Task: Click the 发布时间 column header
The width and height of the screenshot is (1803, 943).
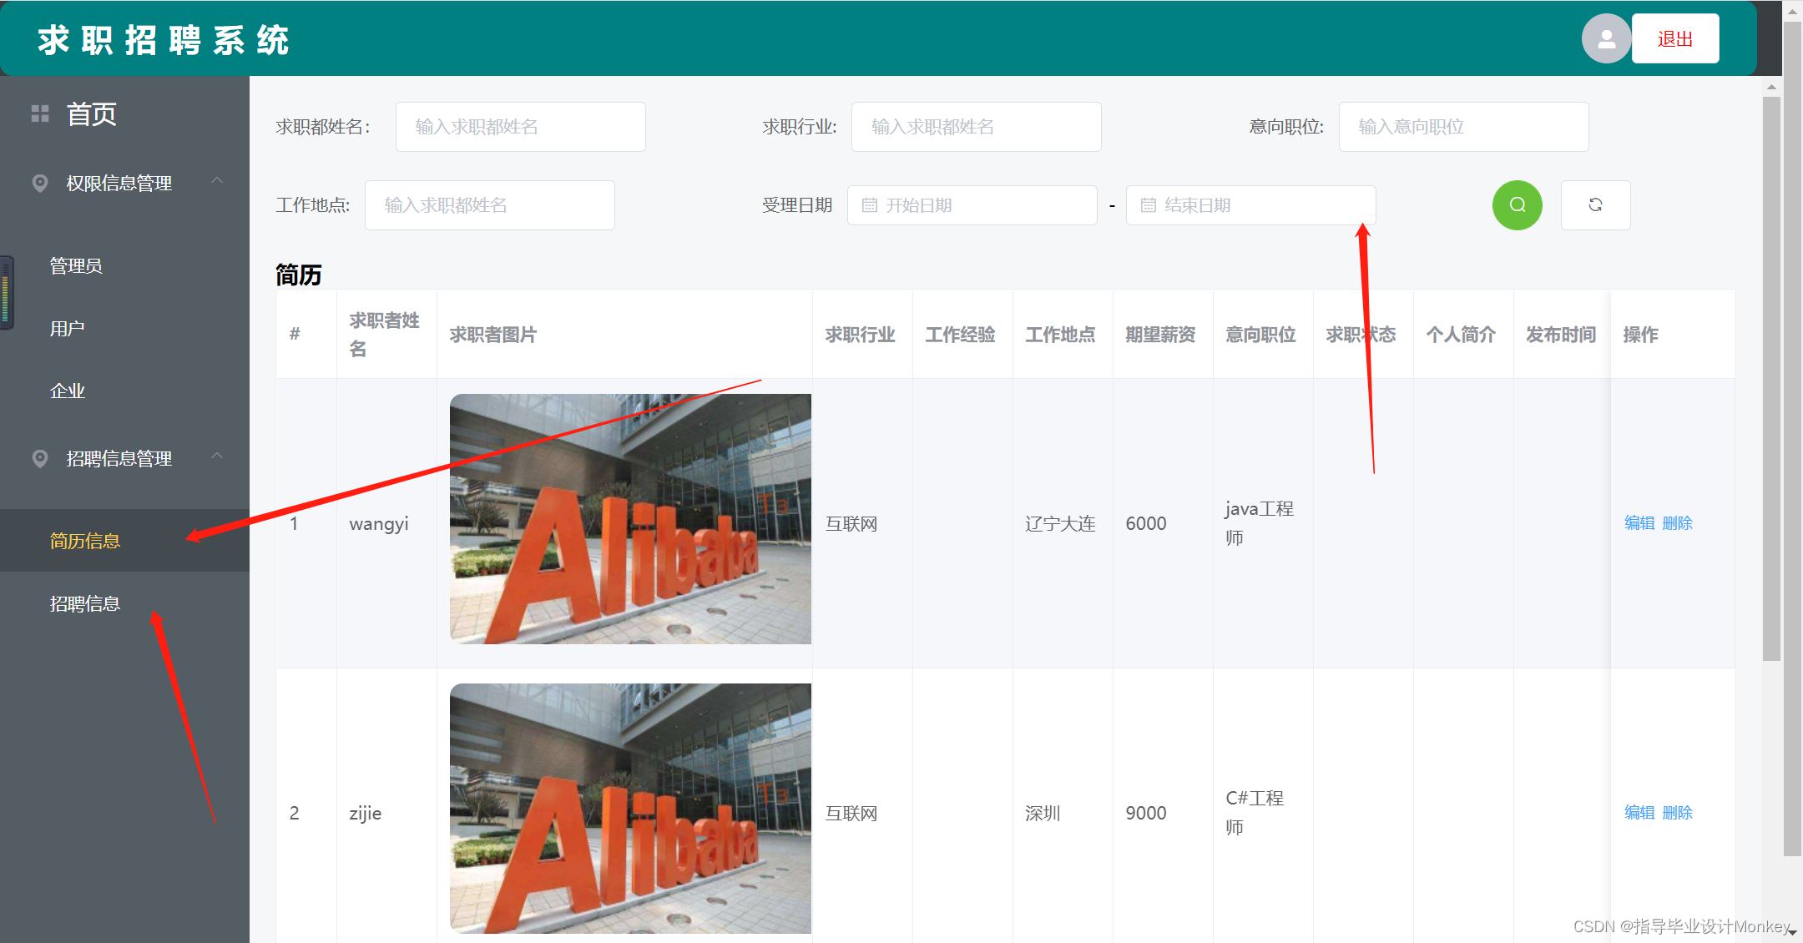Action: tap(1561, 335)
